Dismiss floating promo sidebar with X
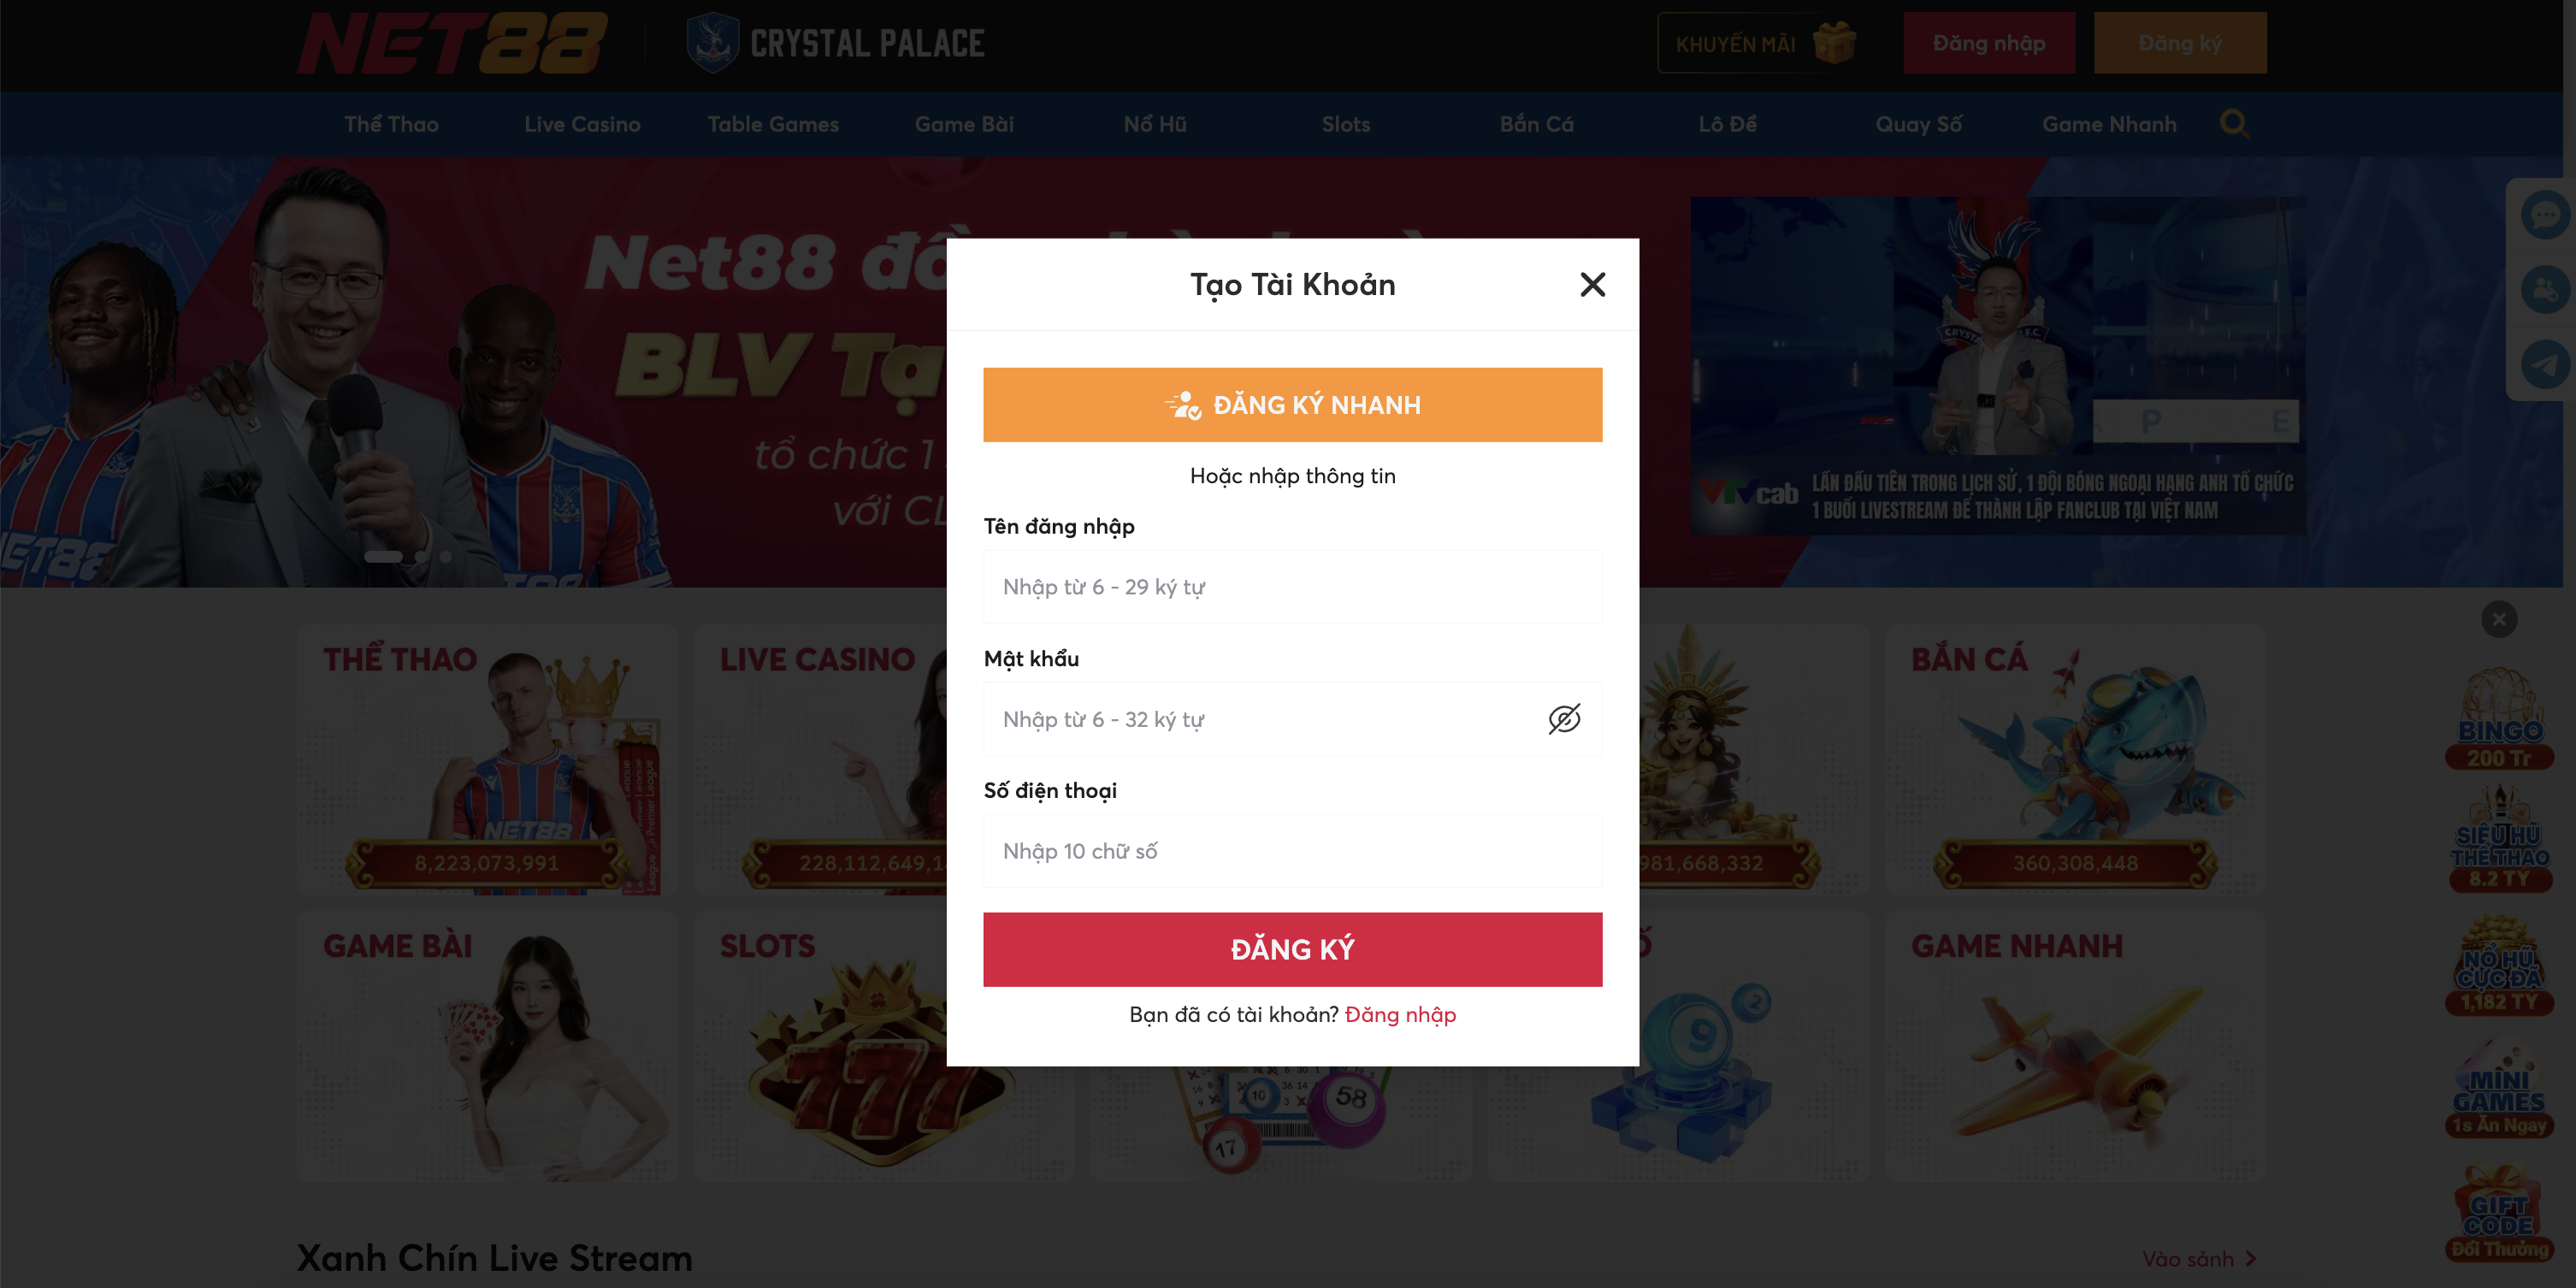This screenshot has width=2576, height=1288. pyautogui.click(x=2499, y=619)
